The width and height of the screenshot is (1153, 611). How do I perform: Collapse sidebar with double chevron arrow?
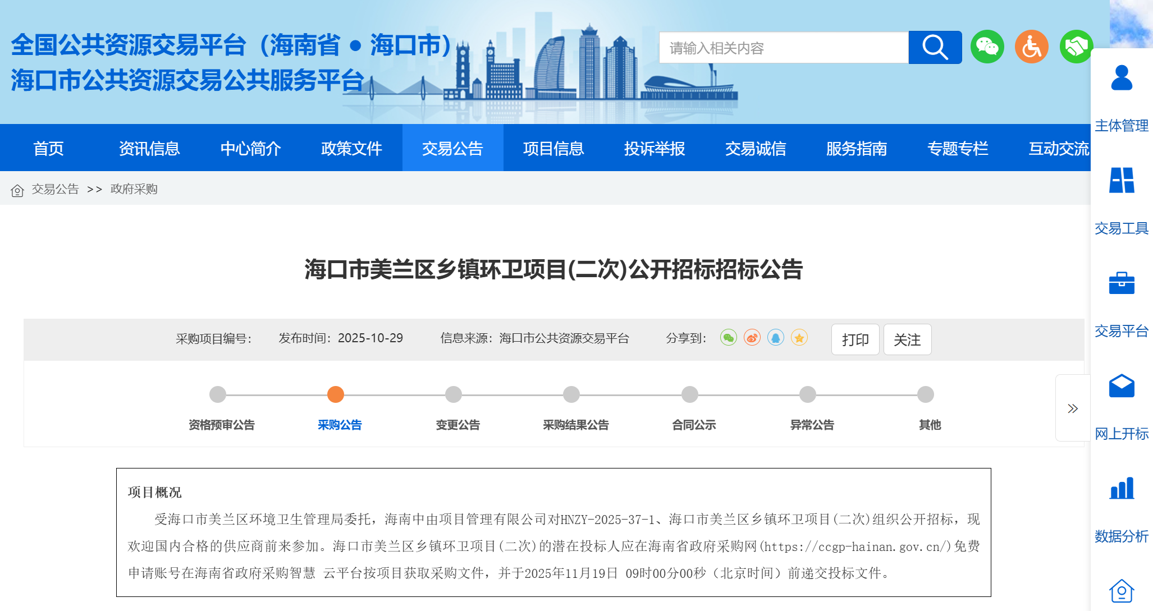(1072, 408)
